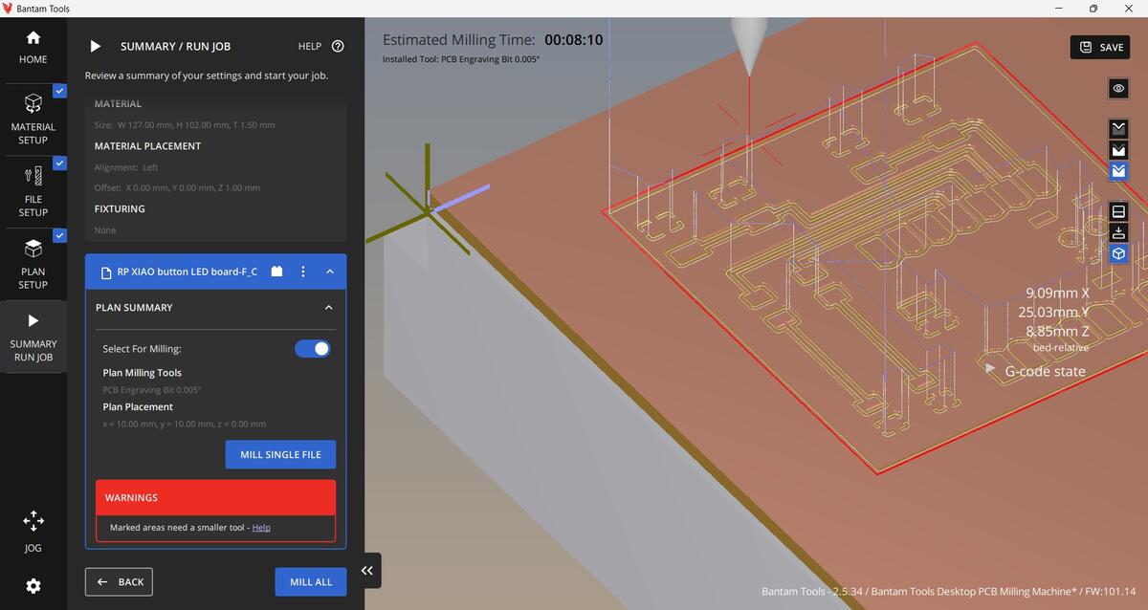Select the first machine view icon
The height and width of the screenshot is (610, 1148).
pos(1118,127)
